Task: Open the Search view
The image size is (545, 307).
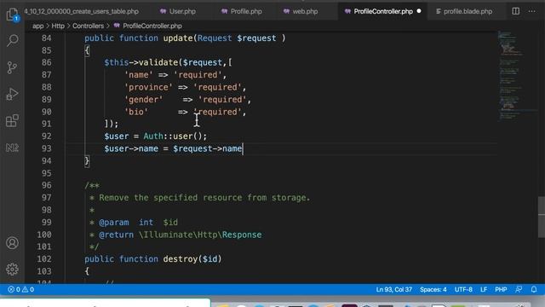Action: [13, 40]
